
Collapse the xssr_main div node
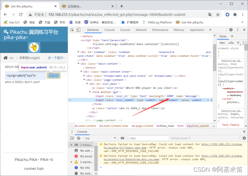click(87, 84)
